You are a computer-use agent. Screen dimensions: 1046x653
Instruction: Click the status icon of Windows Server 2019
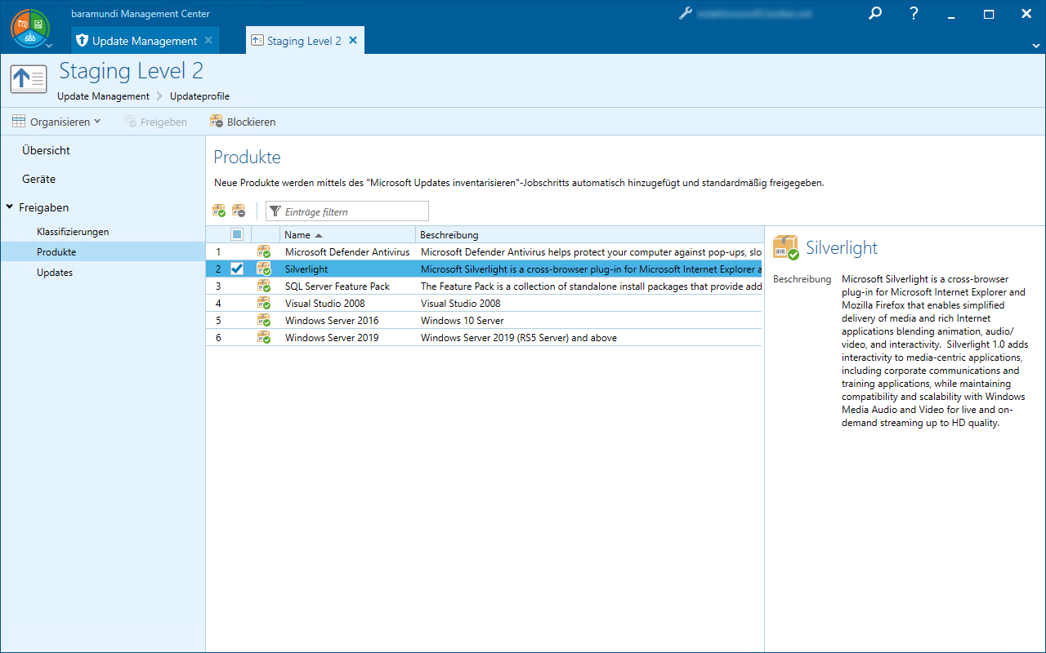pos(264,338)
